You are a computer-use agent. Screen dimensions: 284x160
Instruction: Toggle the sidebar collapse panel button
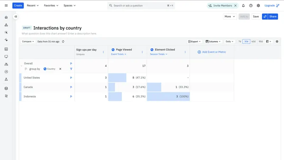[16, 16]
